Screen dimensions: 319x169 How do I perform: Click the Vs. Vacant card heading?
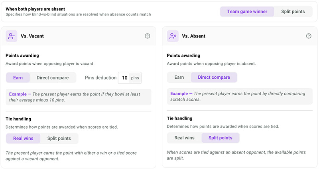[x=32, y=36]
